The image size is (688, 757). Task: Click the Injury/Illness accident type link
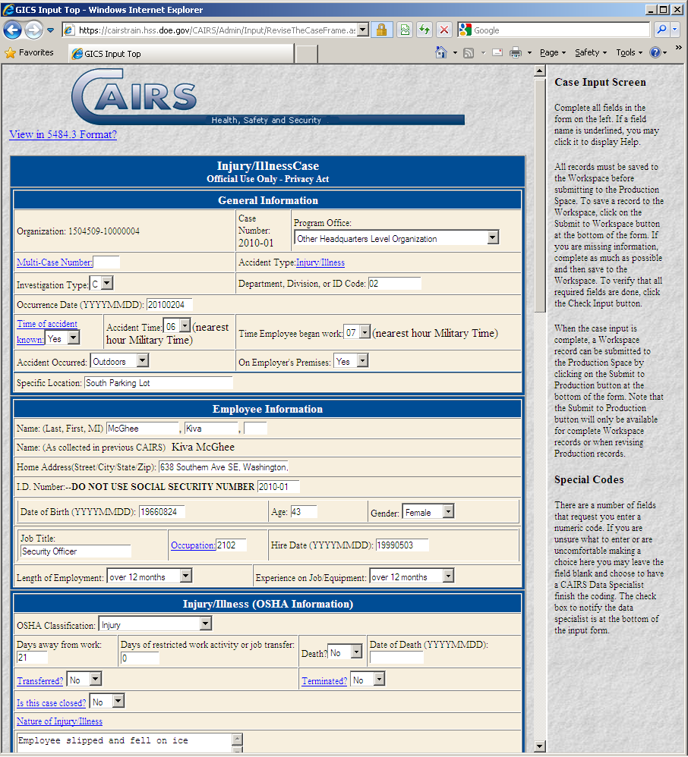coord(320,262)
